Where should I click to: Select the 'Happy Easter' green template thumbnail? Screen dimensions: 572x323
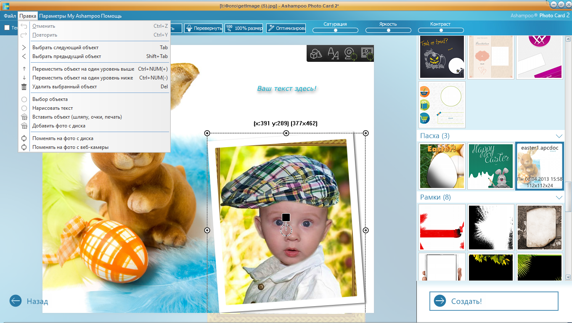[x=490, y=166]
